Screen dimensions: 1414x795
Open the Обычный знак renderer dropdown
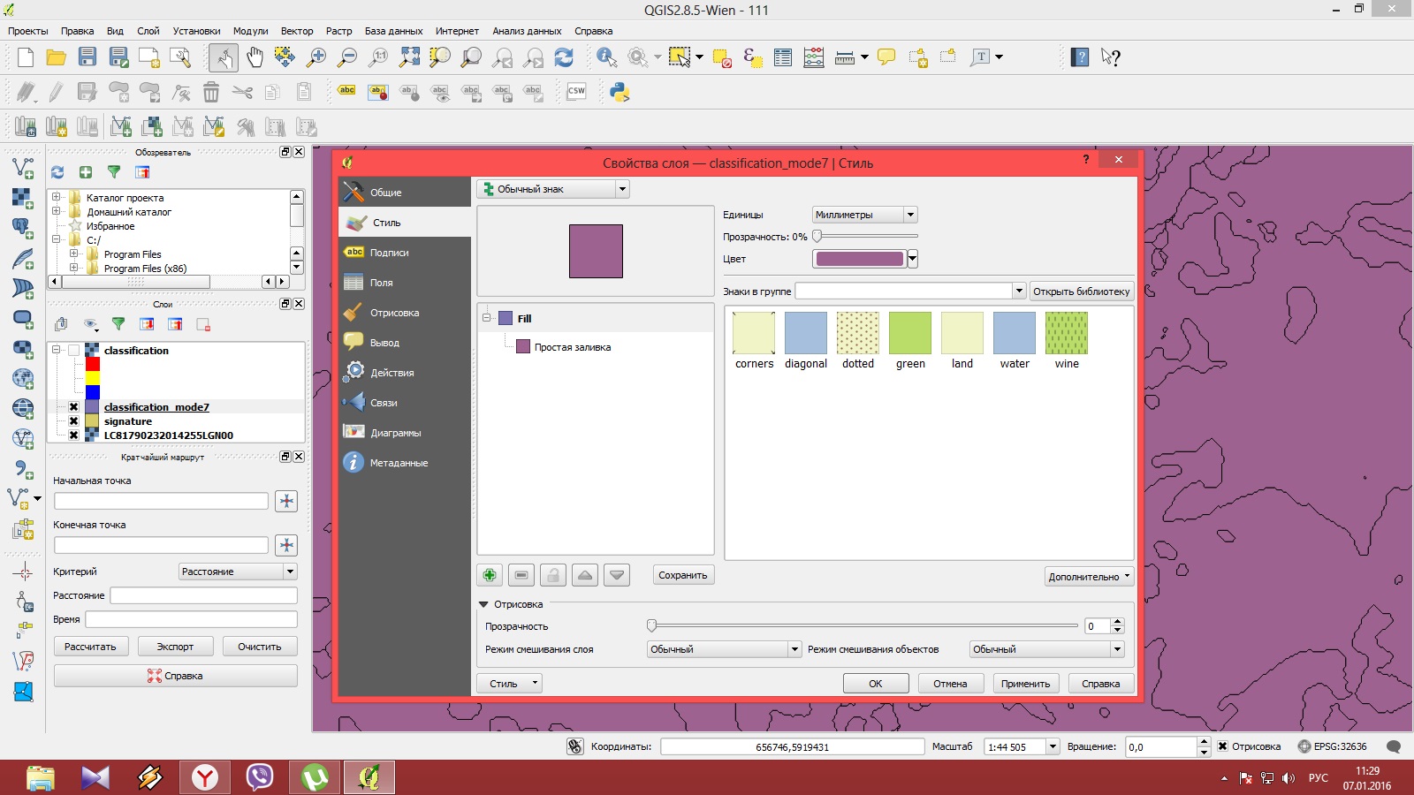pyautogui.click(x=552, y=189)
